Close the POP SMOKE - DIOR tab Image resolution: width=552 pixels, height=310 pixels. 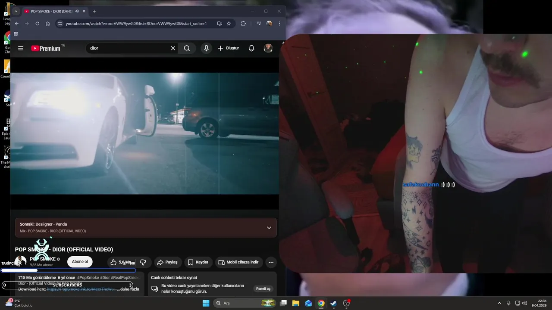pos(84,11)
